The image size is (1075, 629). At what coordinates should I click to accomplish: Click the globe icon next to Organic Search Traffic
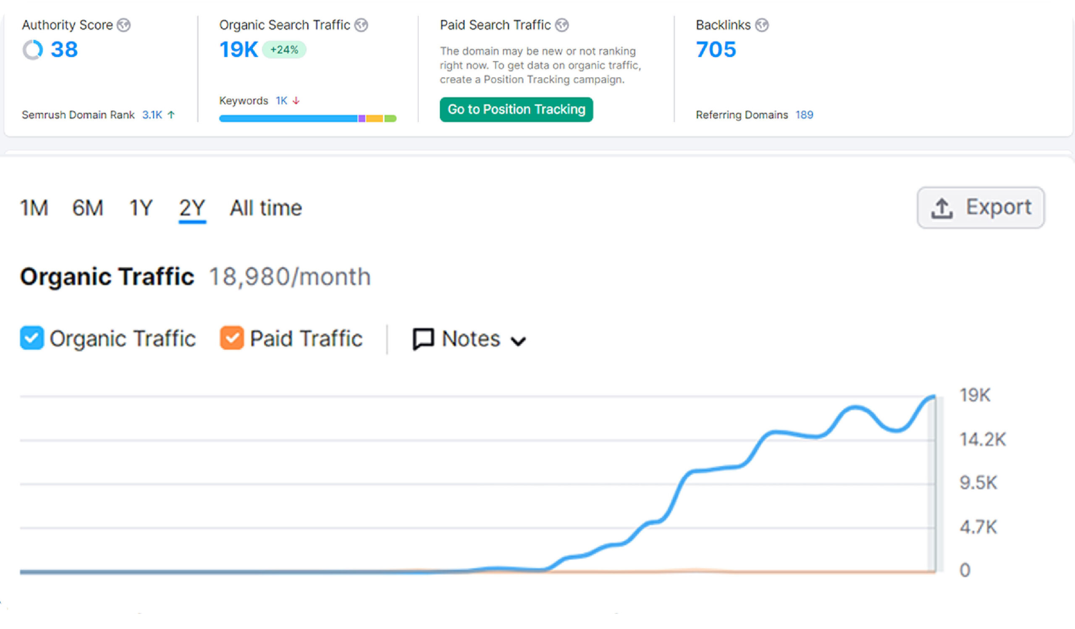[361, 25]
